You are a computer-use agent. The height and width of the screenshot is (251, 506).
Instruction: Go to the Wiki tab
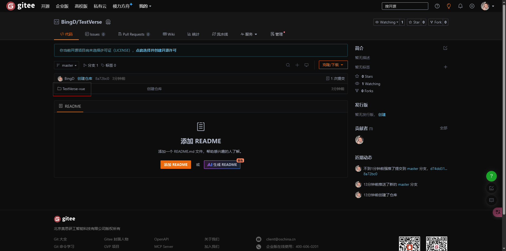click(x=169, y=34)
